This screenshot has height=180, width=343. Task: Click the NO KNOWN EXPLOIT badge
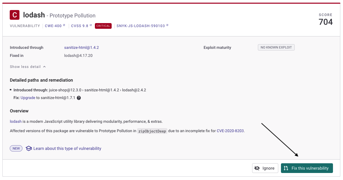(276, 48)
